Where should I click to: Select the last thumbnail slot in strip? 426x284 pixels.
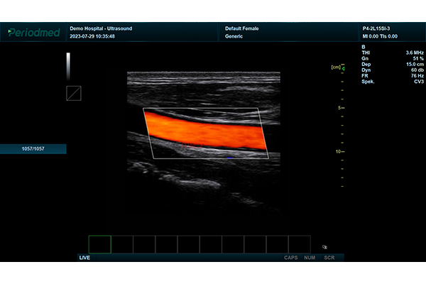[300, 244]
